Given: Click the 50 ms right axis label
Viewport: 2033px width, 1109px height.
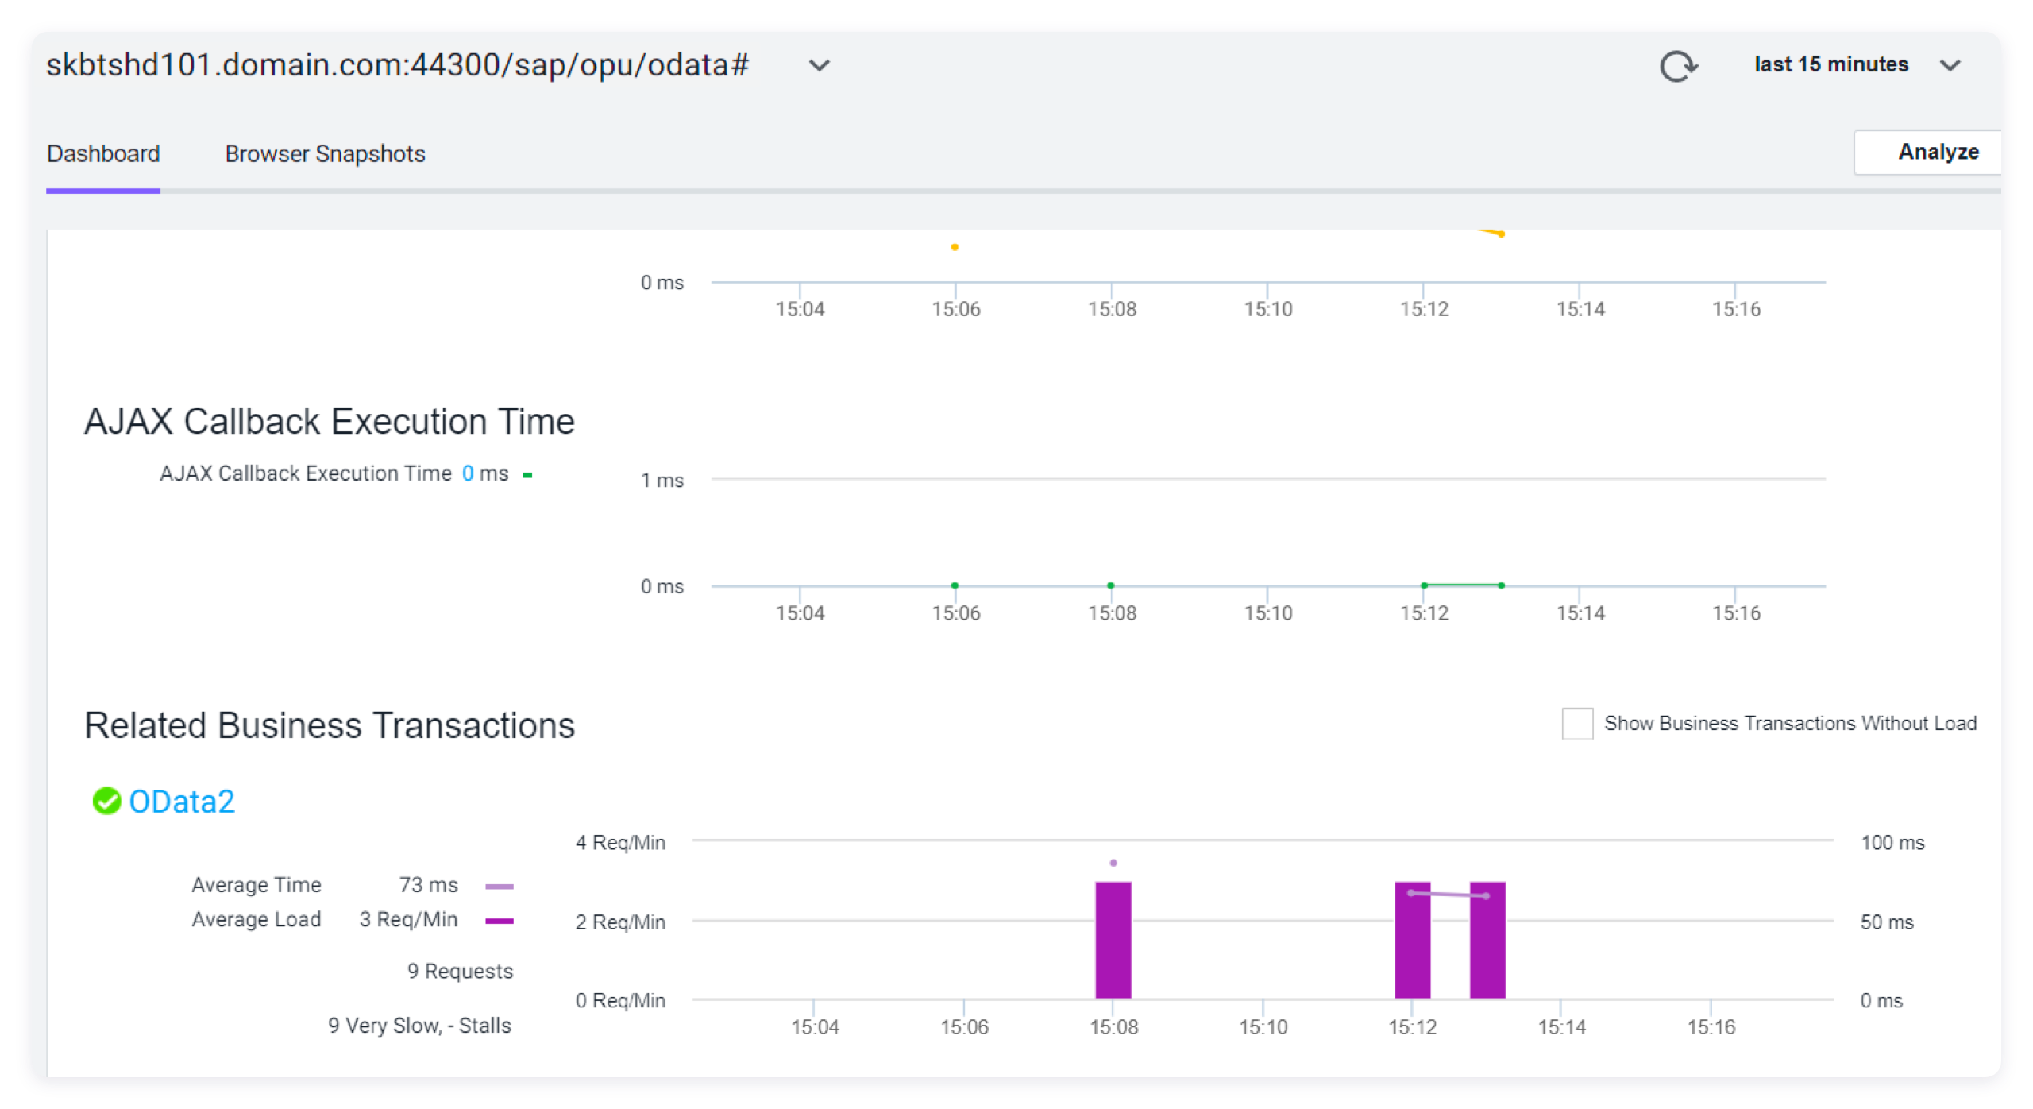Looking at the screenshot, I should click(1886, 922).
